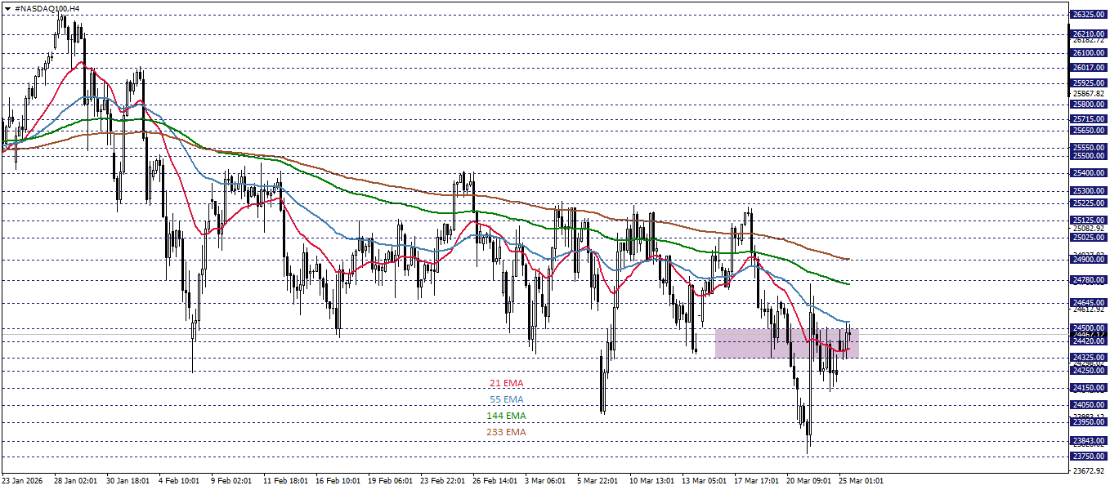Click the 24500.00 price level label
This screenshot has width=1110, height=490.
[1088, 328]
